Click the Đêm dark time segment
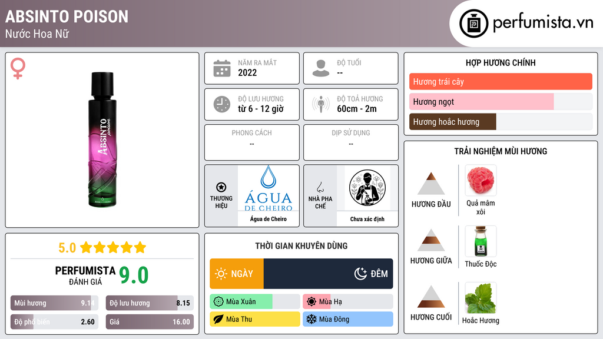603x339 pixels. point(329,274)
